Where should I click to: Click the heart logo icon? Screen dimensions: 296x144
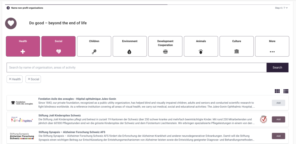(x=11, y=23)
